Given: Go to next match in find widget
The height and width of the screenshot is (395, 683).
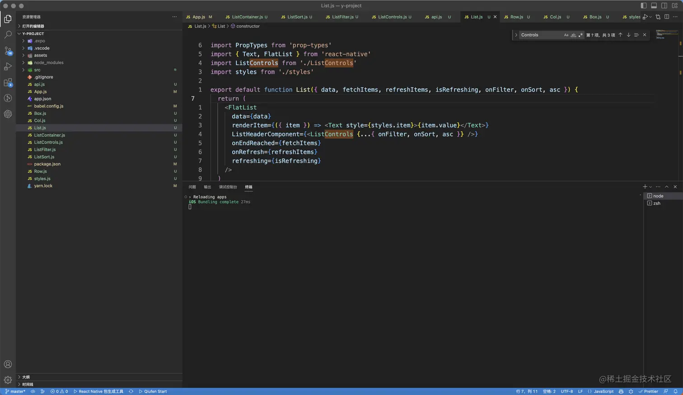Looking at the screenshot, I should [x=628, y=35].
